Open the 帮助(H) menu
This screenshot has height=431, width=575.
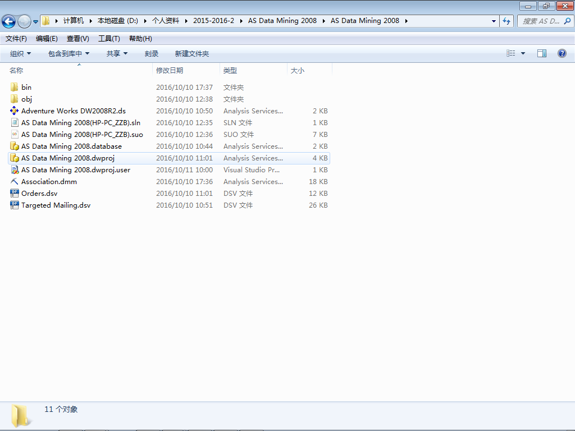[x=140, y=39]
